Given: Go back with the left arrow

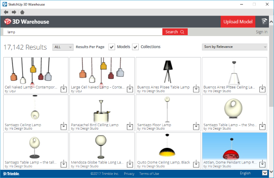Looking at the screenshot, I should (6, 12).
